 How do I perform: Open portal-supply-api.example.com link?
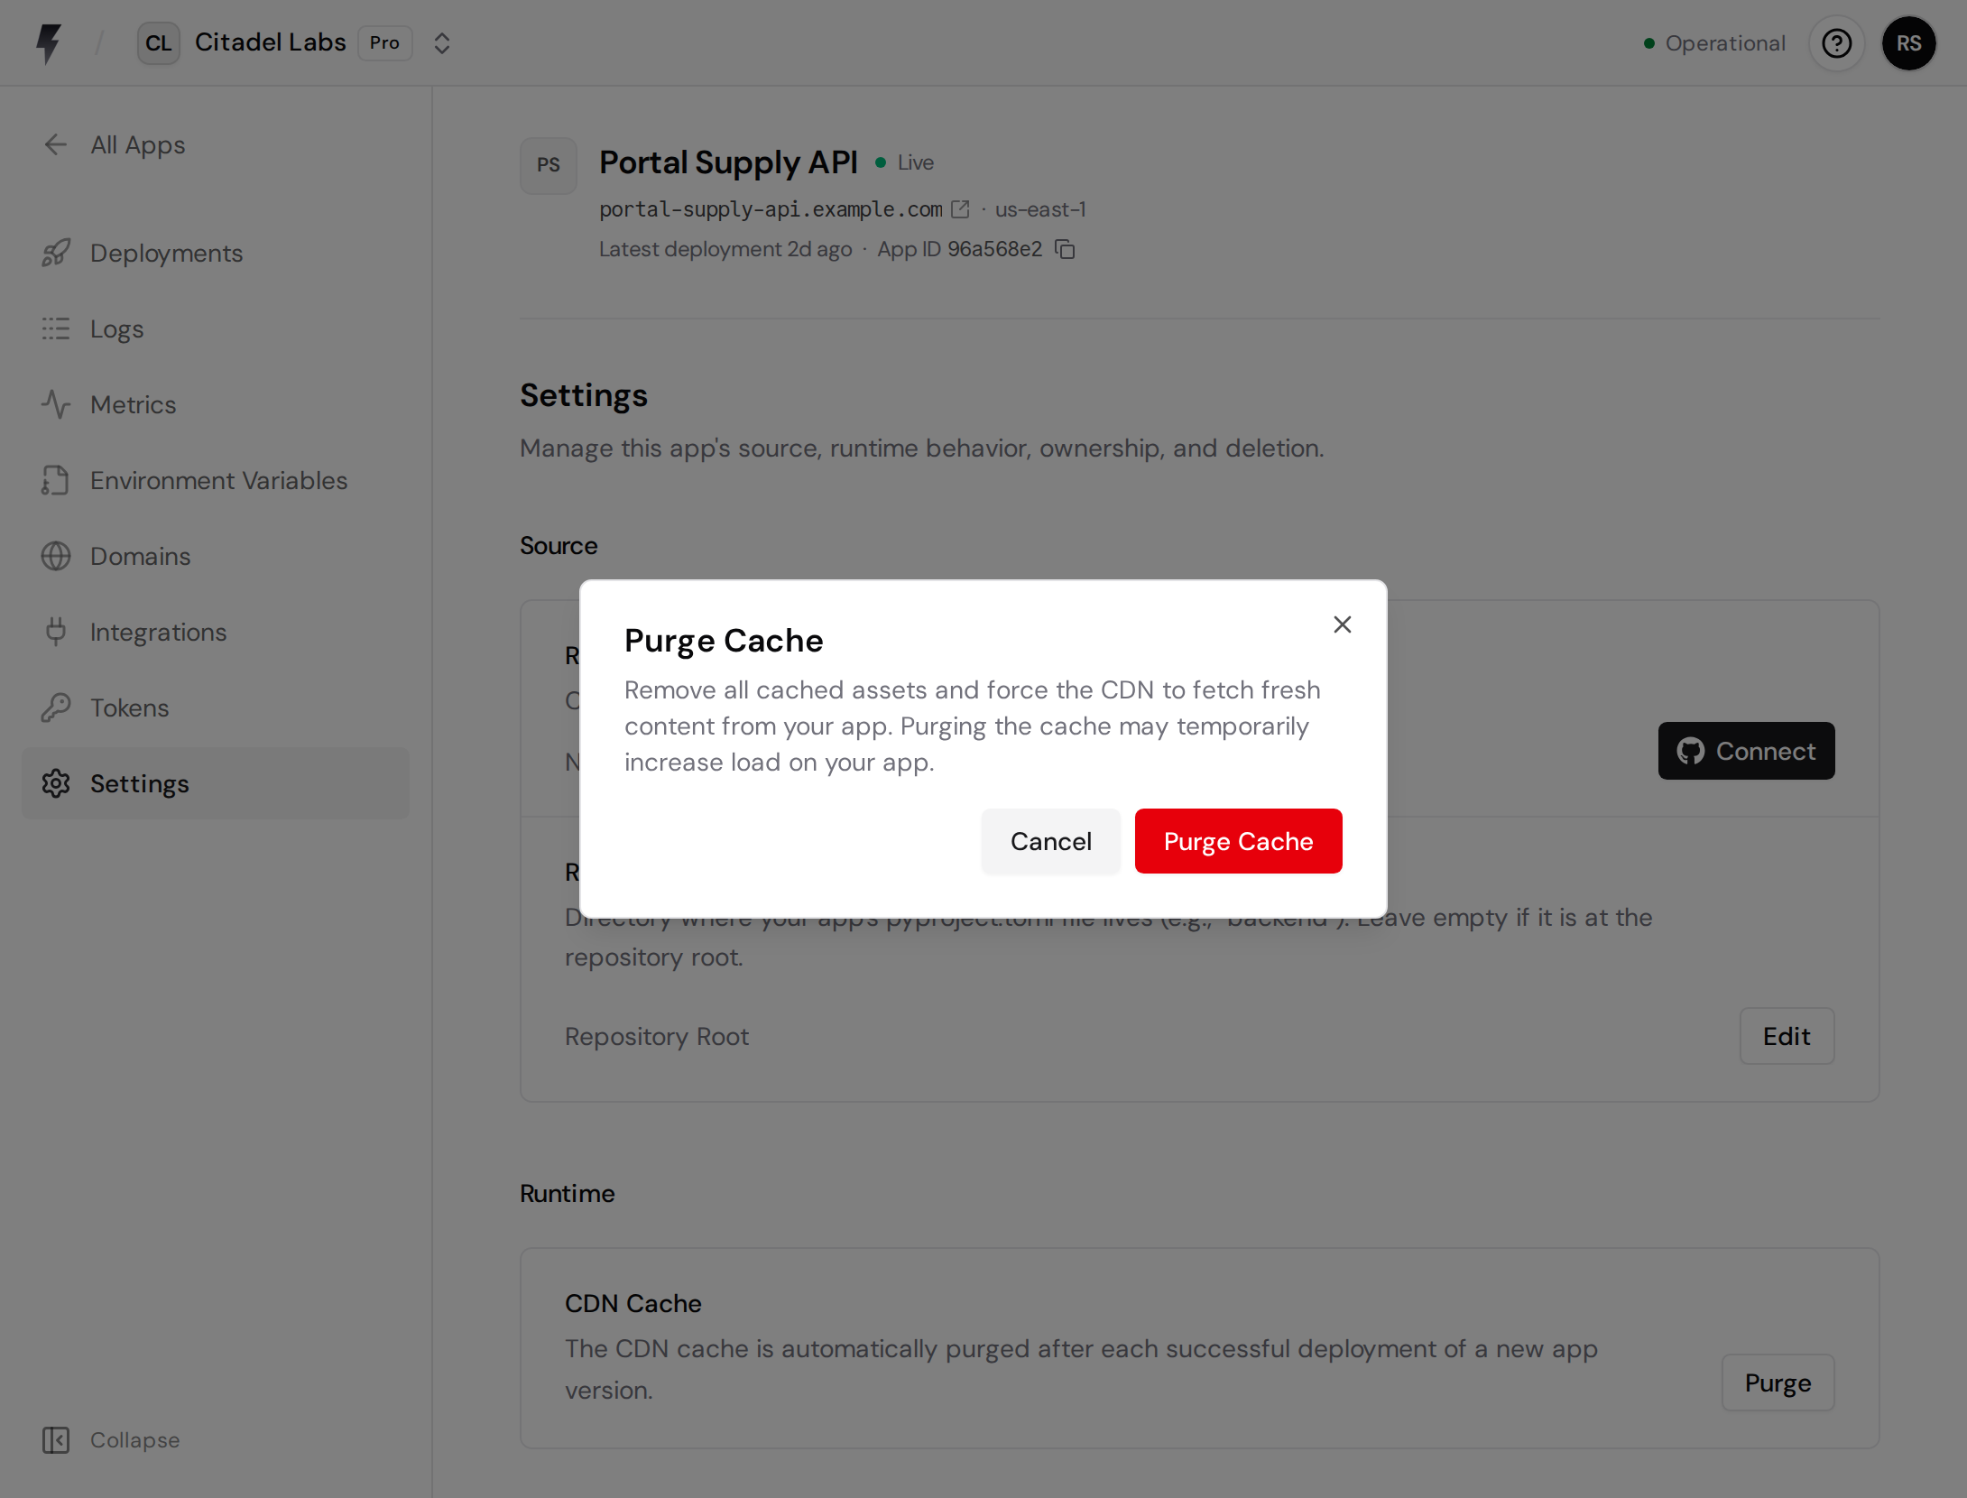click(x=771, y=209)
